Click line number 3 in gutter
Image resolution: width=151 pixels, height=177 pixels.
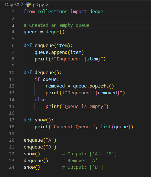click(x=13, y=25)
